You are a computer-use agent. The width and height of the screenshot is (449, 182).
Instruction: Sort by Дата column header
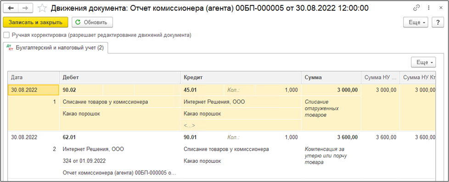(x=34, y=77)
